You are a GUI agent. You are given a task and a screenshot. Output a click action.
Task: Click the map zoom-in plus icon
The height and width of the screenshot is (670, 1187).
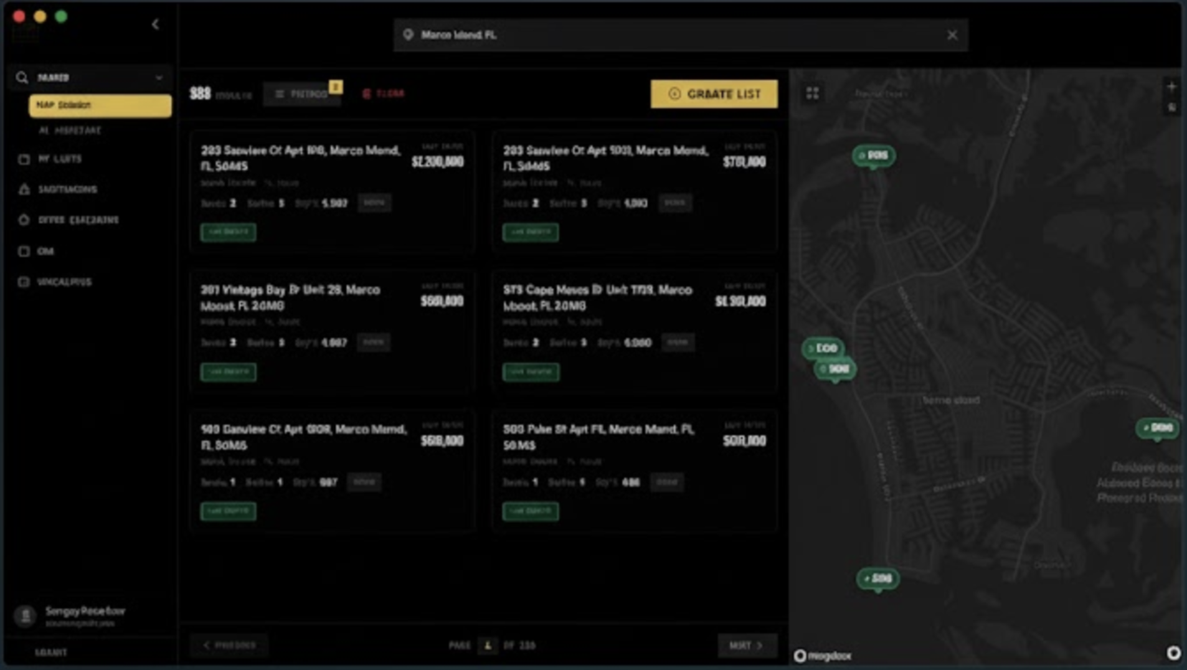tap(1173, 85)
